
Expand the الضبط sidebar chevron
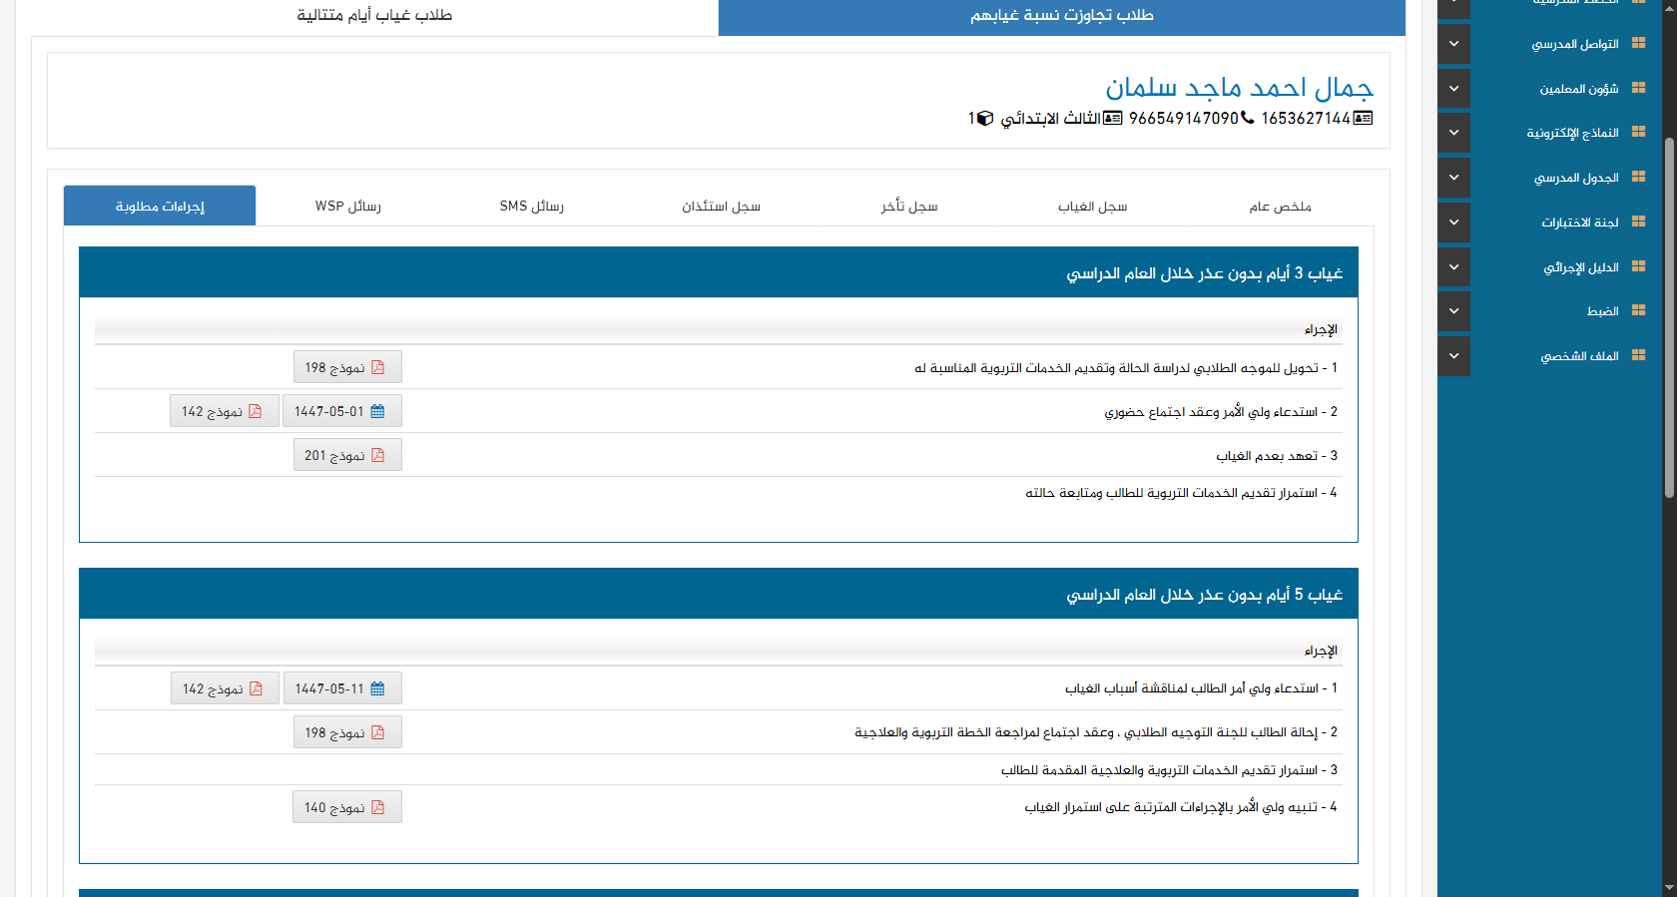[1453, 310]
